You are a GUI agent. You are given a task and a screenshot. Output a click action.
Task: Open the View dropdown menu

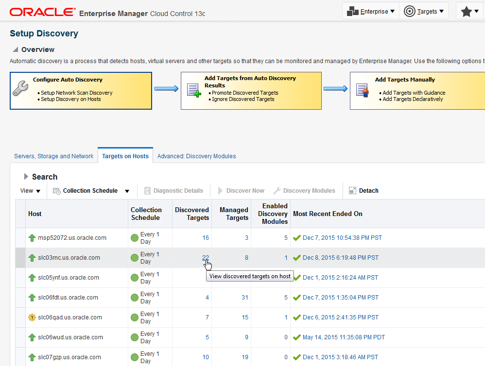point(30,191)
